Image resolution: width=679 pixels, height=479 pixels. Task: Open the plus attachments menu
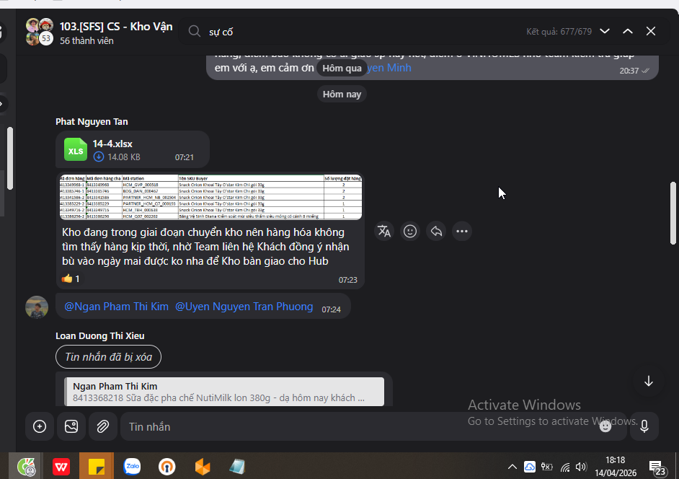(40, 426)
